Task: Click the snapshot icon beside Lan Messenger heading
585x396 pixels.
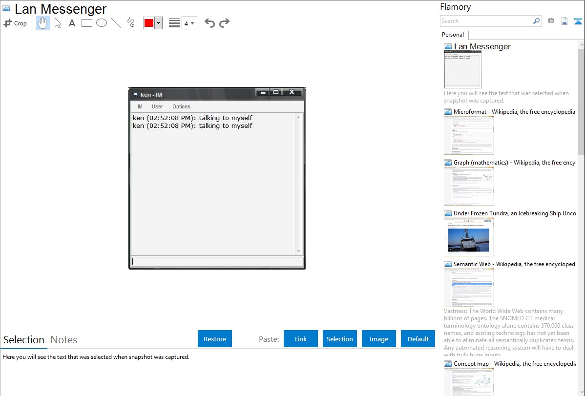Action: (6, 8)
